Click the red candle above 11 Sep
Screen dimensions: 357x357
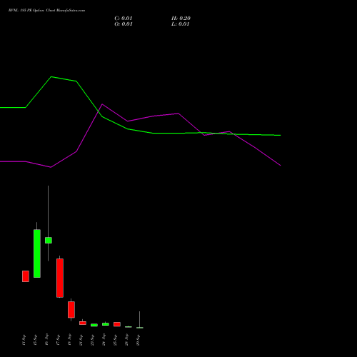pyautogui.click(x=26, y=276)
